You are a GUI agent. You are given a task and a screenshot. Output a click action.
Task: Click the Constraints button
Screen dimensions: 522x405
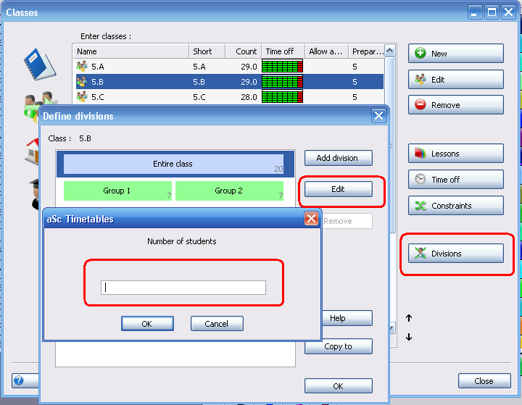coord(455,206)
